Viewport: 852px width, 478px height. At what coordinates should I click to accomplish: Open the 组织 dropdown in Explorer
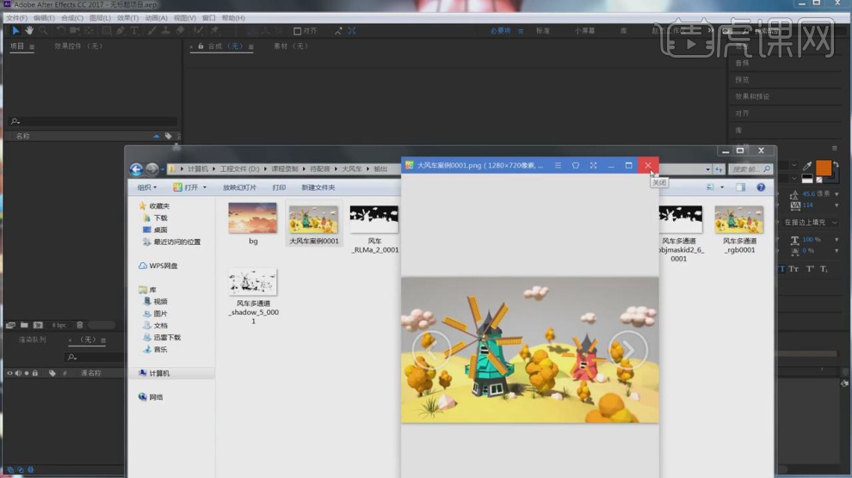point(146,187)
